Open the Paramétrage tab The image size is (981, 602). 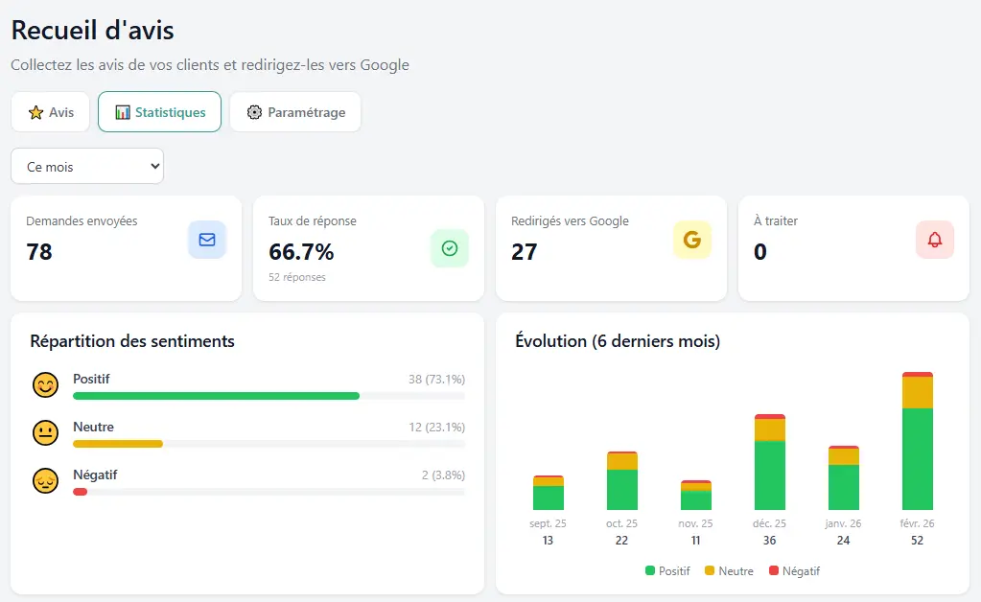(294, 112)
